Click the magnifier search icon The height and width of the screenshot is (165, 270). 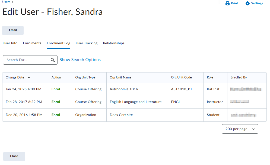tap(53, 60)
